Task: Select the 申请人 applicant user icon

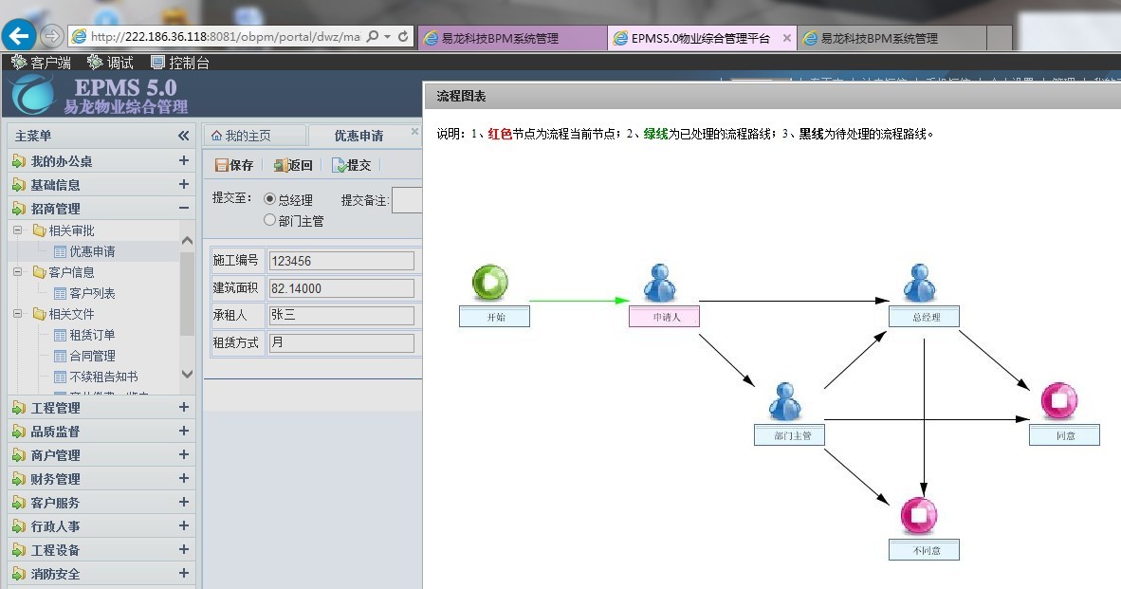Action: click(659, 283)
